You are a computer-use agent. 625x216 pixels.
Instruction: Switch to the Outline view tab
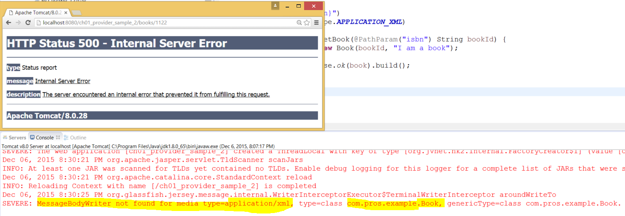(x=75, y=138)
